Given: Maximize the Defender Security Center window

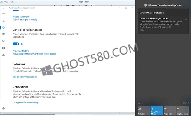Looking at the screenshot, I should 126,8.
